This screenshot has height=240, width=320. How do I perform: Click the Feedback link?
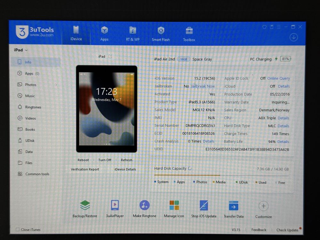pos(259,230)
